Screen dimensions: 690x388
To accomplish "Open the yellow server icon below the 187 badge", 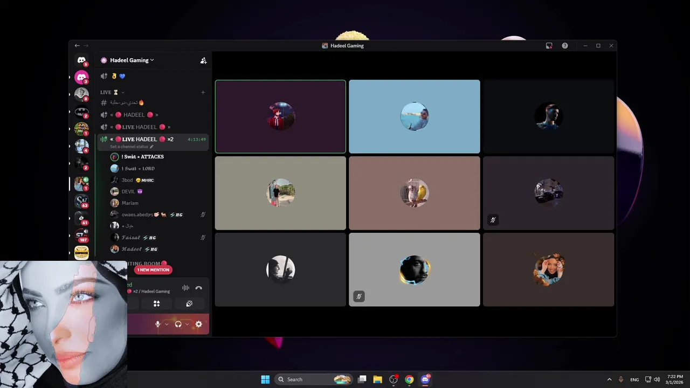I will pyautogui.click(x=81, y=253).
